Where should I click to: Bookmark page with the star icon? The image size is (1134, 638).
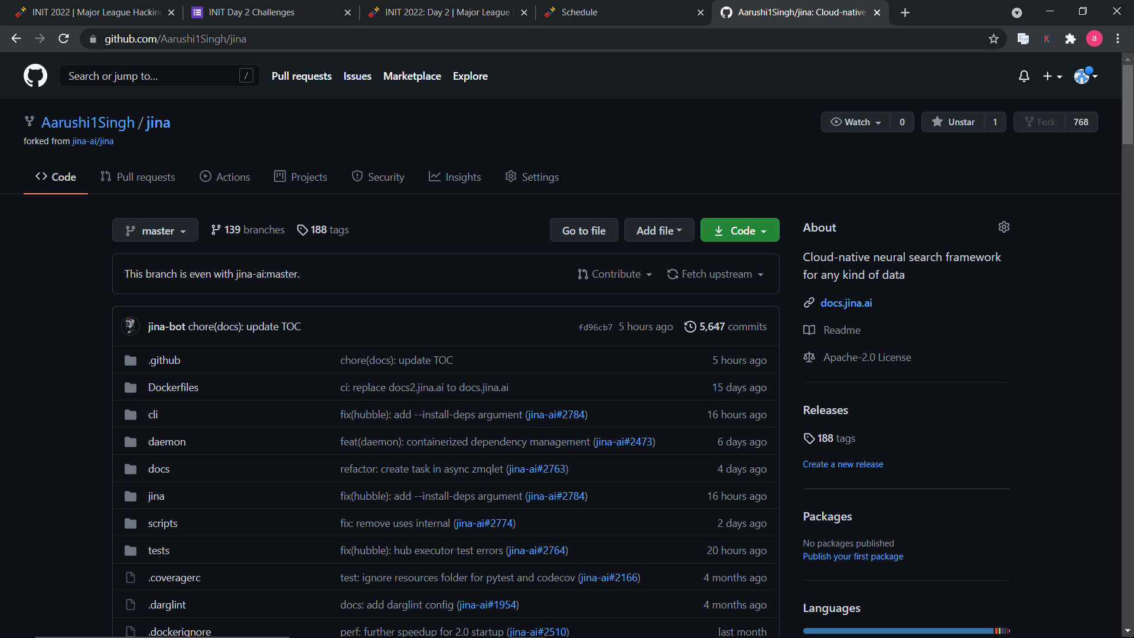(993, 39)
